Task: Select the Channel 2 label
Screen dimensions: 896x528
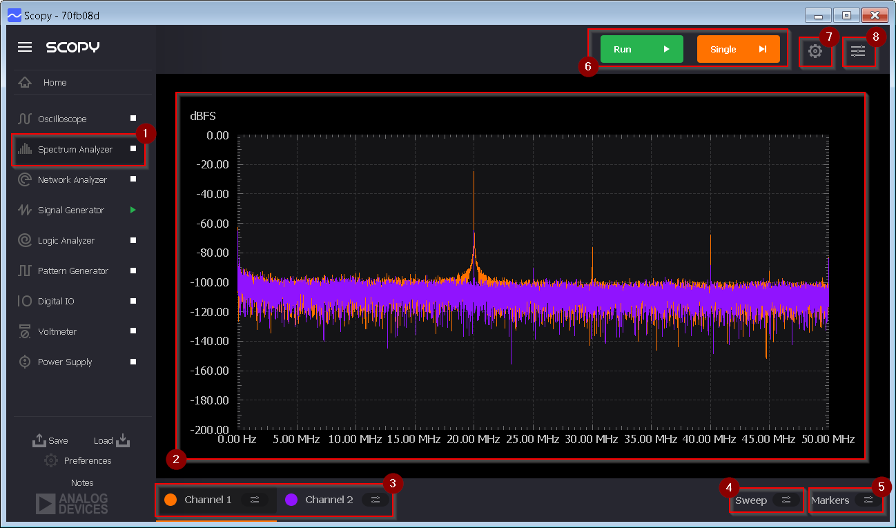Action: coord(329,500)
